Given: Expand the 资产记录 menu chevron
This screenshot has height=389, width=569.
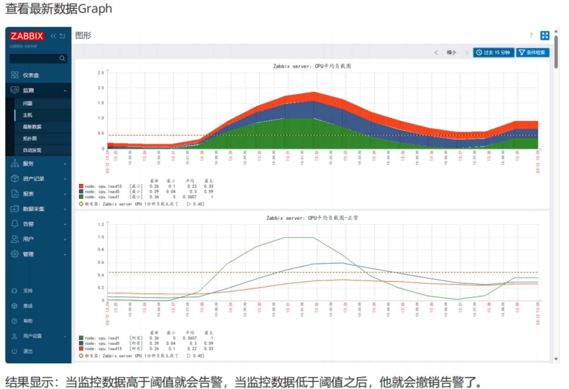Looking at the screenshot, I should pos(65,179).
